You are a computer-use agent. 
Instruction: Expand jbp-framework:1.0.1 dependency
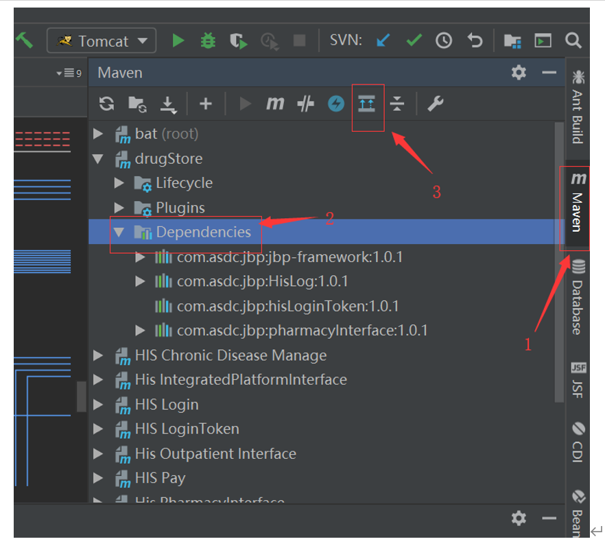pos(140,257)
